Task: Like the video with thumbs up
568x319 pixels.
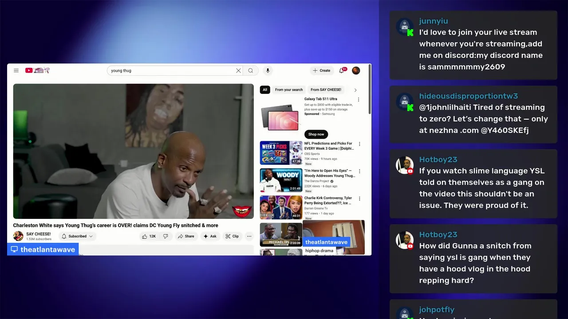Action: [x=149, y=236]
